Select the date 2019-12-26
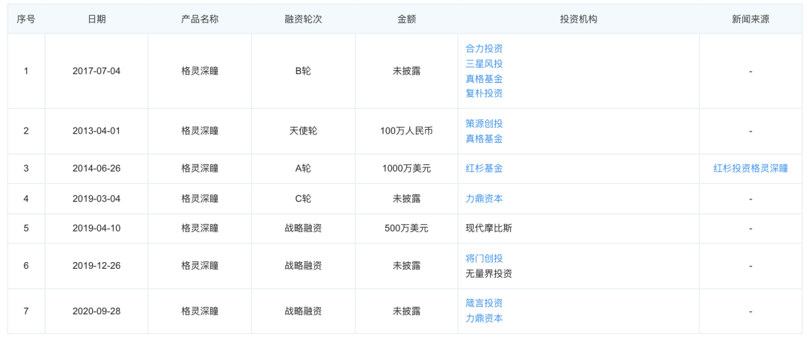 tap(97, 266)
